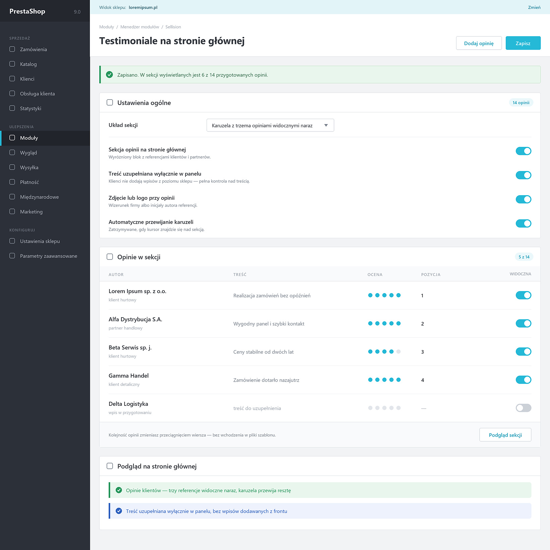Open Marketing menu item
The width and height of the screenshot is (550, 550).
[45, 212]
